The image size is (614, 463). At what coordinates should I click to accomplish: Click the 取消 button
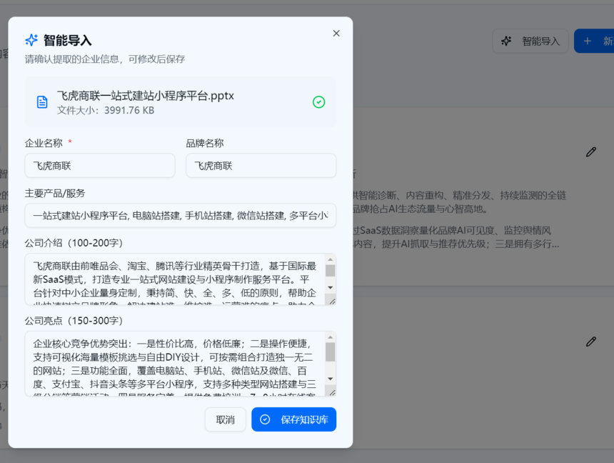[x=225, y=419]
